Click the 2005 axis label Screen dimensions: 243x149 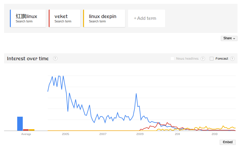(66, 134)
